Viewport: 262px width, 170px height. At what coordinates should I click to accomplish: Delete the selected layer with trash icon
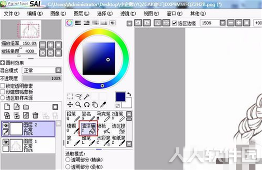coord(35,116)
